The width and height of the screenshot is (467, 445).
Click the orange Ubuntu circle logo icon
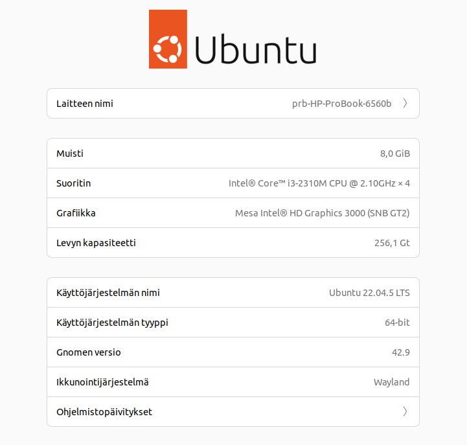[x=168, y=48]
